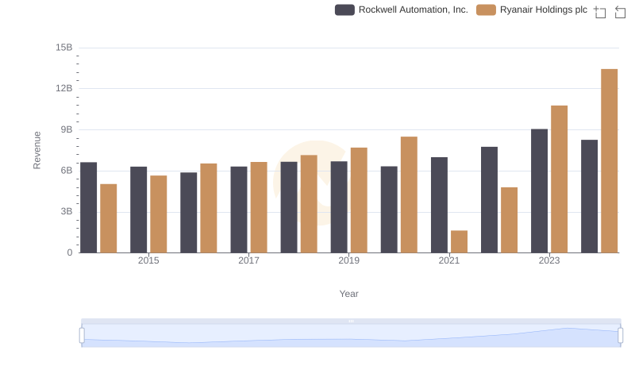Click the Year axis title
Image resolution: width=635 pixels, height=366 pixels.
(x=348, y=294)
